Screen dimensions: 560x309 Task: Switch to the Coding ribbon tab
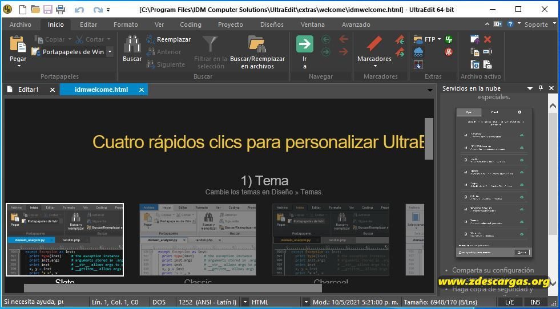click(x=191, y=25)
